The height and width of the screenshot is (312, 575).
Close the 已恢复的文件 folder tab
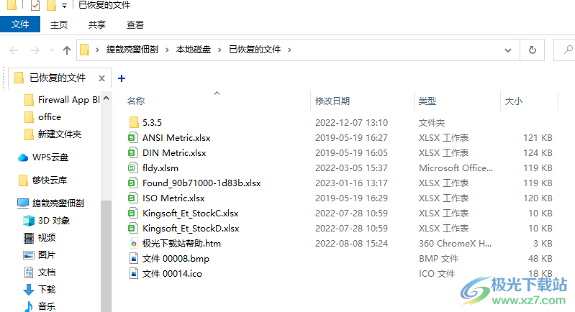[101, 78]
